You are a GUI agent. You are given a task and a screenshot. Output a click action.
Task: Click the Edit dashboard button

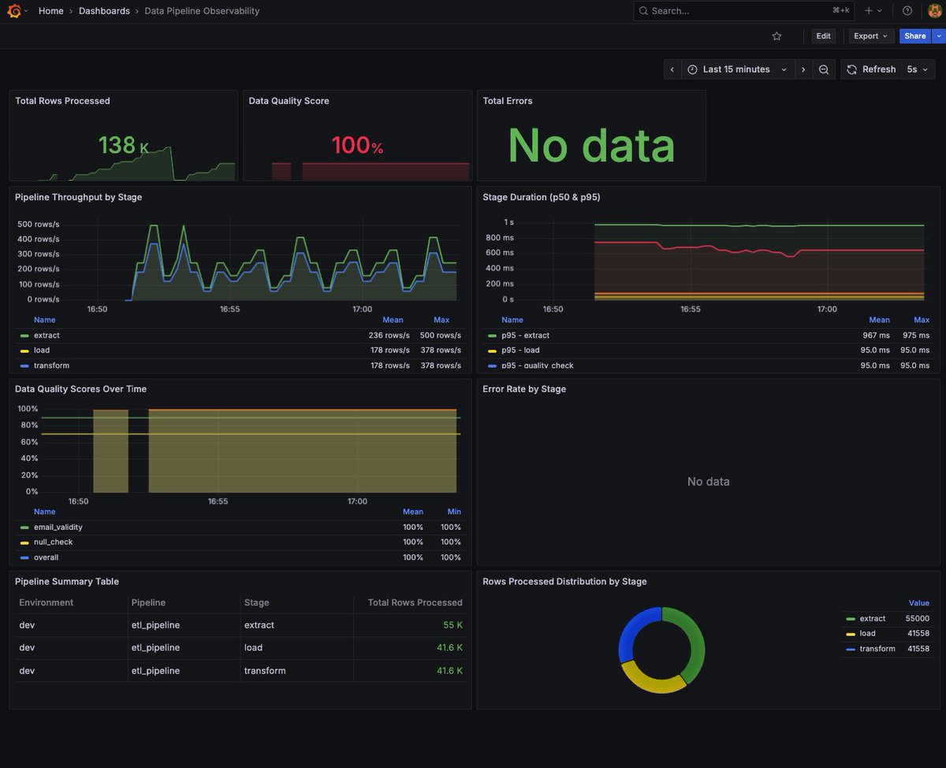pyautogui.click(x=823, y=36)
